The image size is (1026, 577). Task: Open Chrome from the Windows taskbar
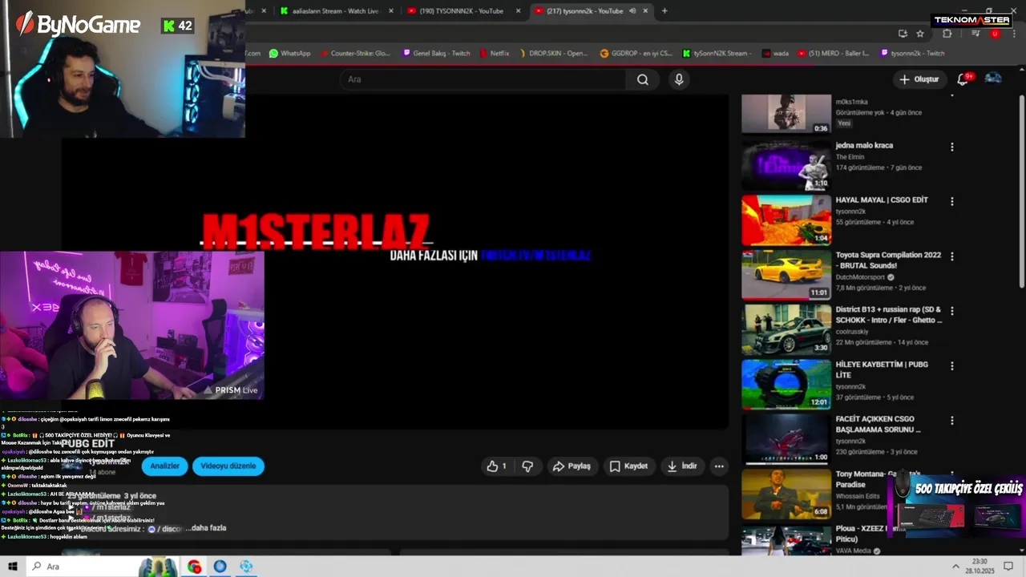(x=195, y=567)
